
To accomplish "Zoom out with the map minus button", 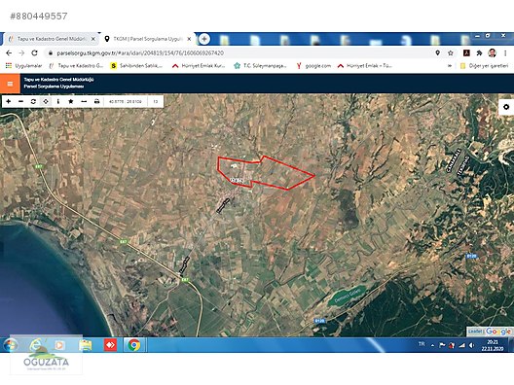I will [20, 101].
